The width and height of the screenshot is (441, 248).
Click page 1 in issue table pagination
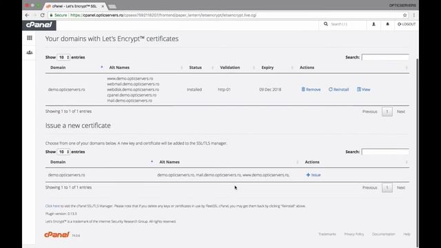[387, 187]
